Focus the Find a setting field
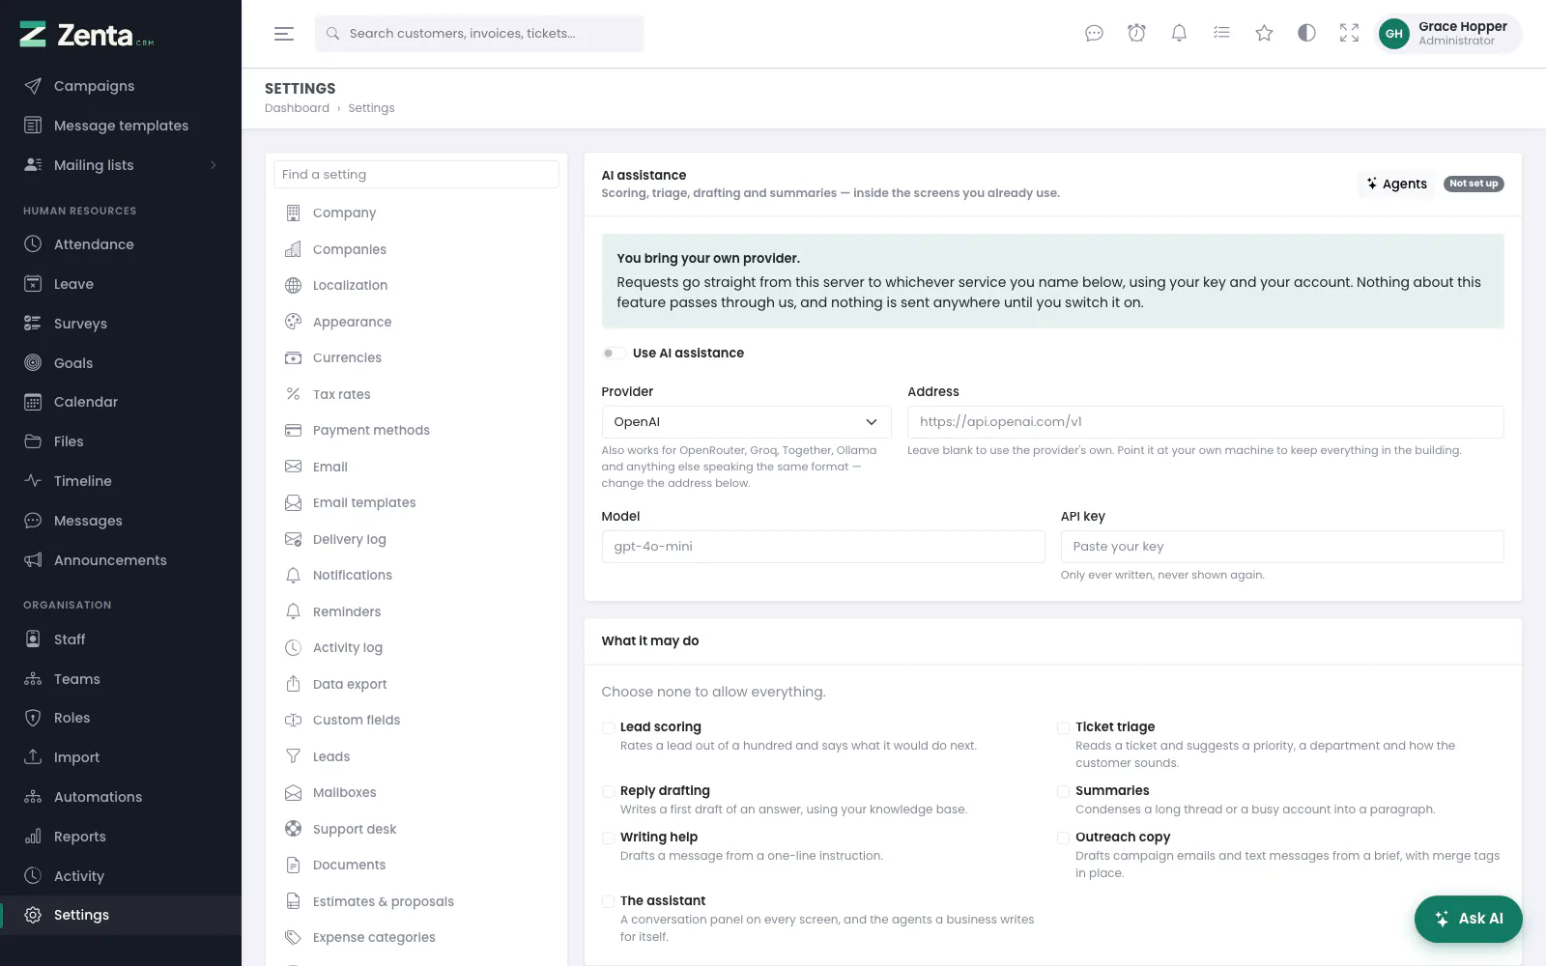The height and width of the screenshot is (966, 1546). click(x=416, y=175)
